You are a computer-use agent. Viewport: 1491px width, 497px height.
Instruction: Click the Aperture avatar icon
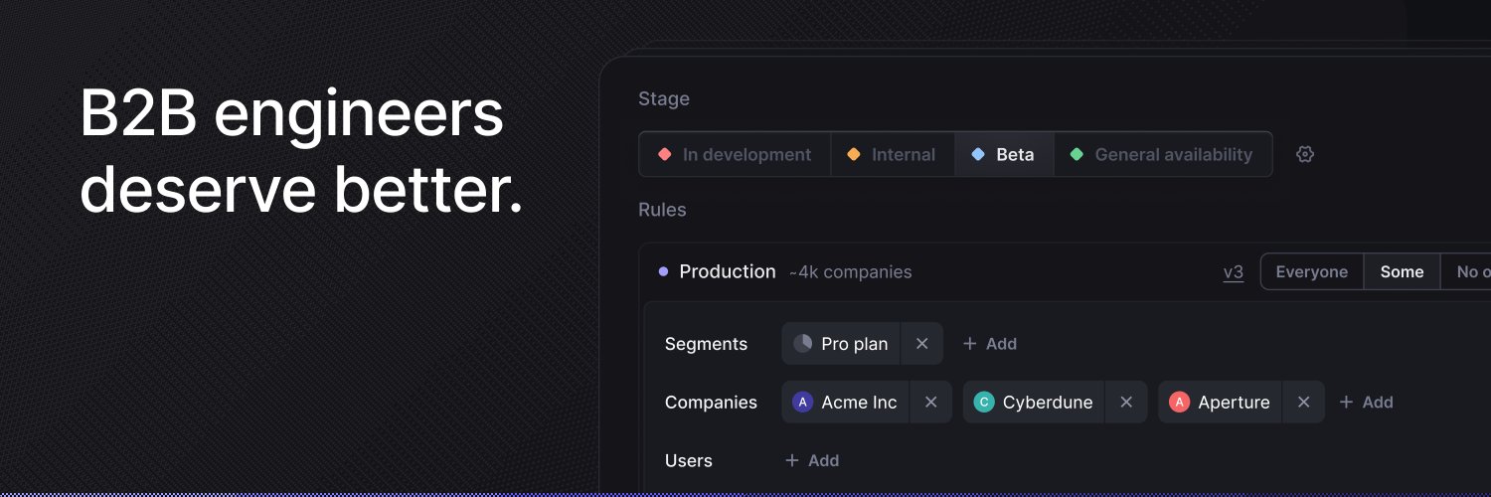click(x=1179, y=402)
